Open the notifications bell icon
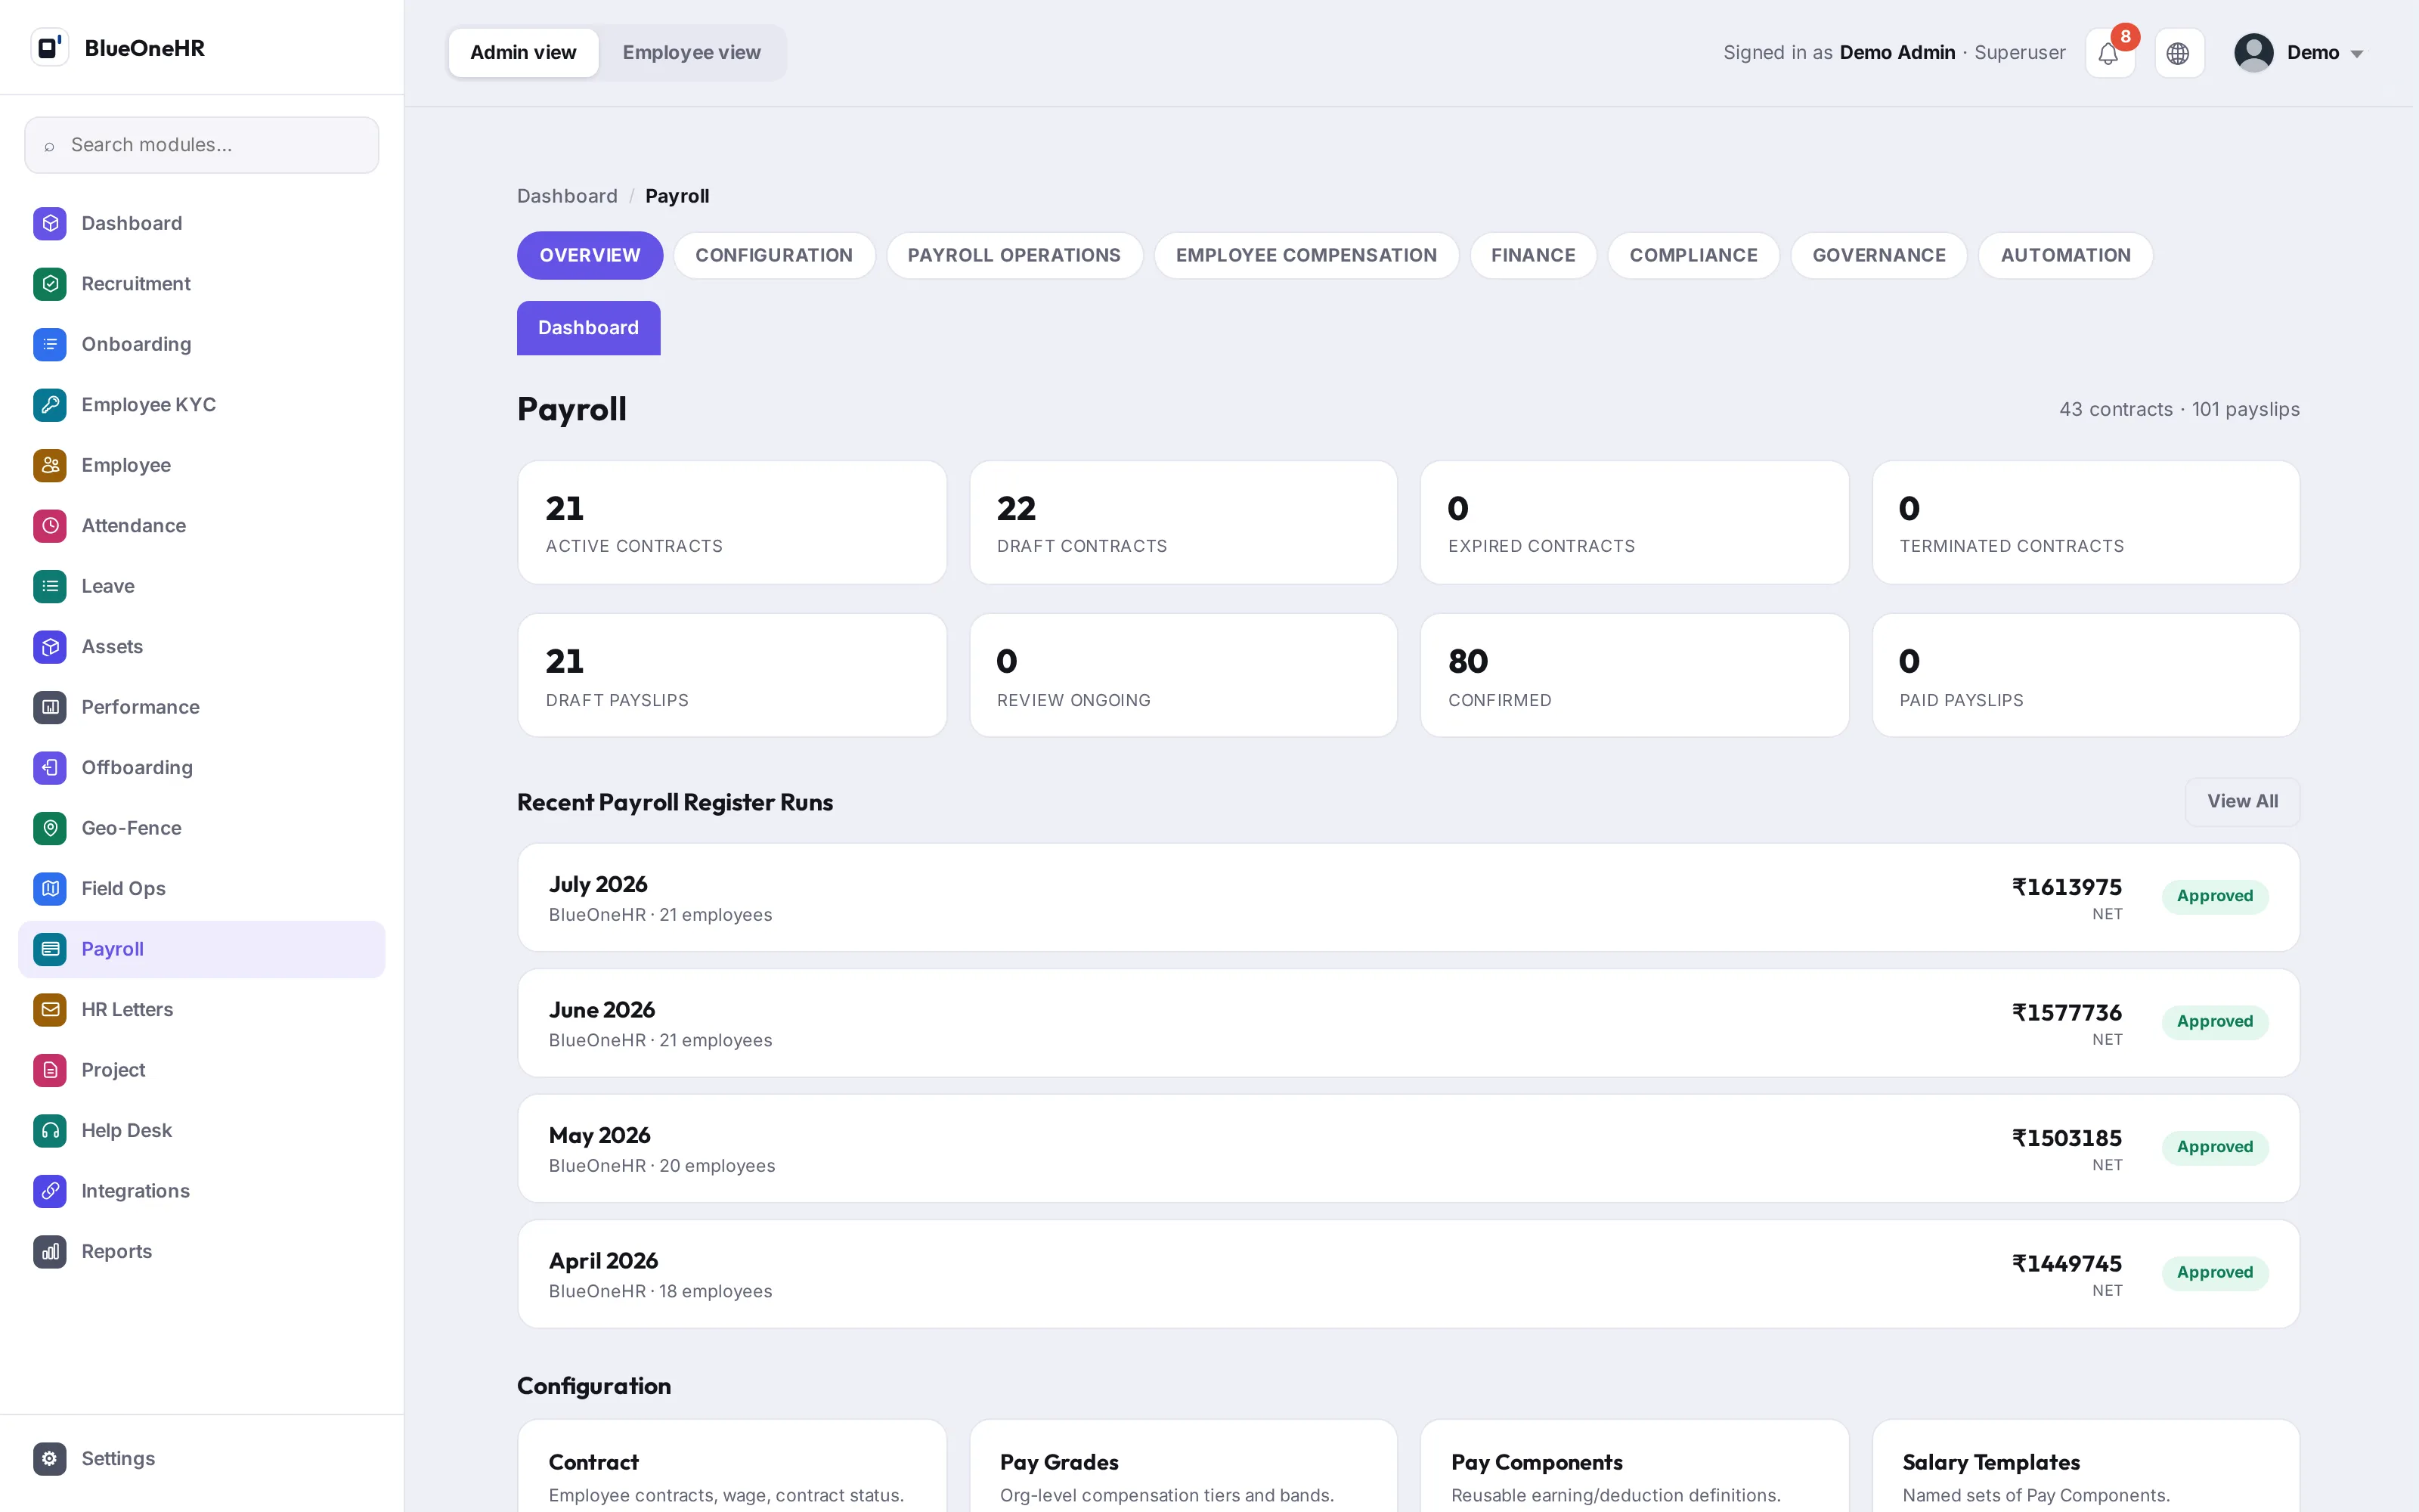2419x1512 pixels. [x=2109, y=53]
